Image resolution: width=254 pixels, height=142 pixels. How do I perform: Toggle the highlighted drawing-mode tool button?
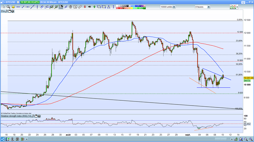61,7
